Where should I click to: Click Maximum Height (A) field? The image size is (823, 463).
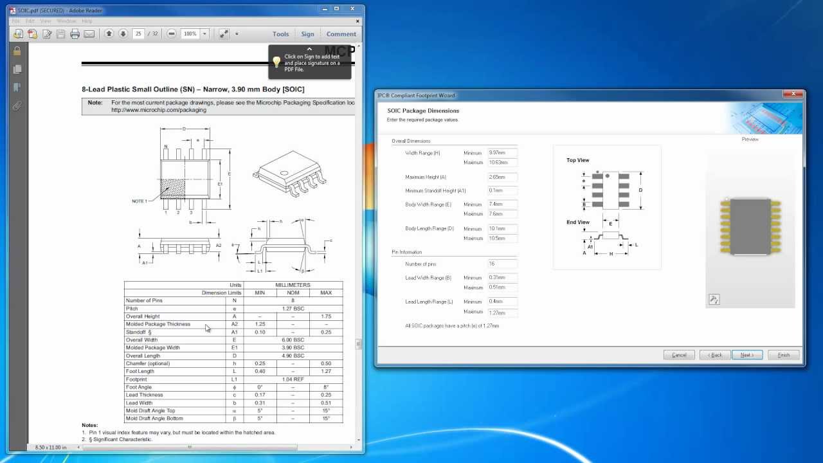tap(503, 177)
